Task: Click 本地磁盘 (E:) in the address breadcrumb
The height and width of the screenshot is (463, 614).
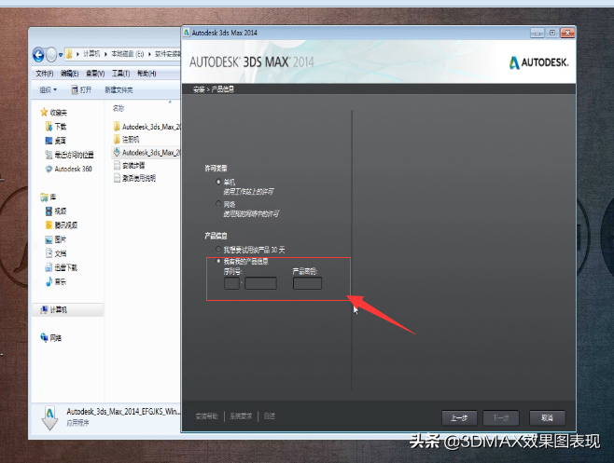Action: [x=127, y=54]
